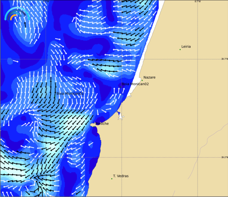Click the lone black arrow below the logo

(25, 25)
